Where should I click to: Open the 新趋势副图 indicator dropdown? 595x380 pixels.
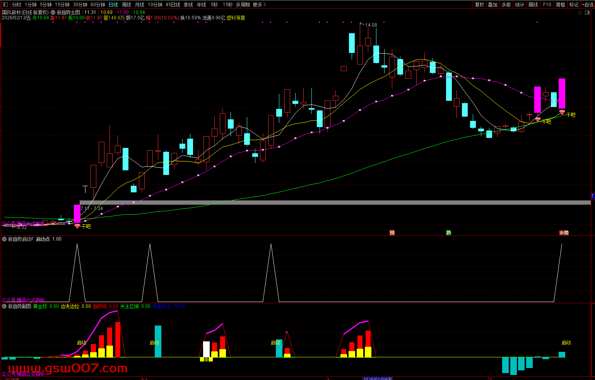5,306
